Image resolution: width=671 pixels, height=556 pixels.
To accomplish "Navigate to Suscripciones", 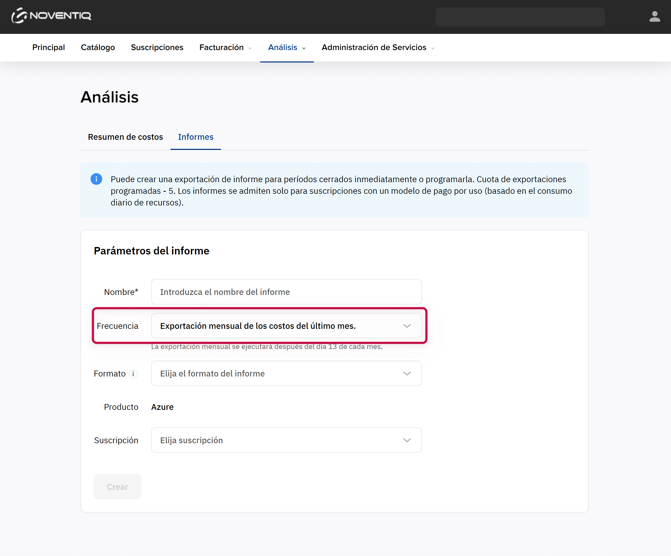I will [157, 47].
